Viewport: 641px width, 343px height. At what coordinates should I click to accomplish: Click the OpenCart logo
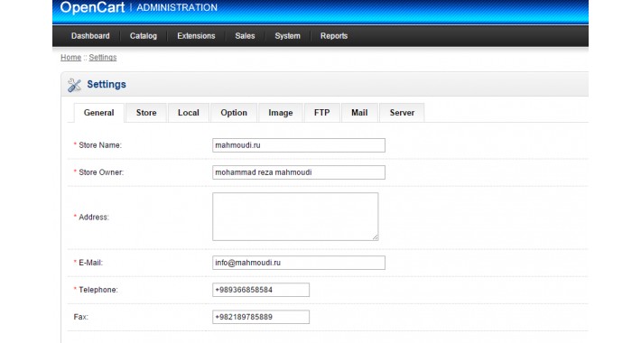click(x=92, y=7)
